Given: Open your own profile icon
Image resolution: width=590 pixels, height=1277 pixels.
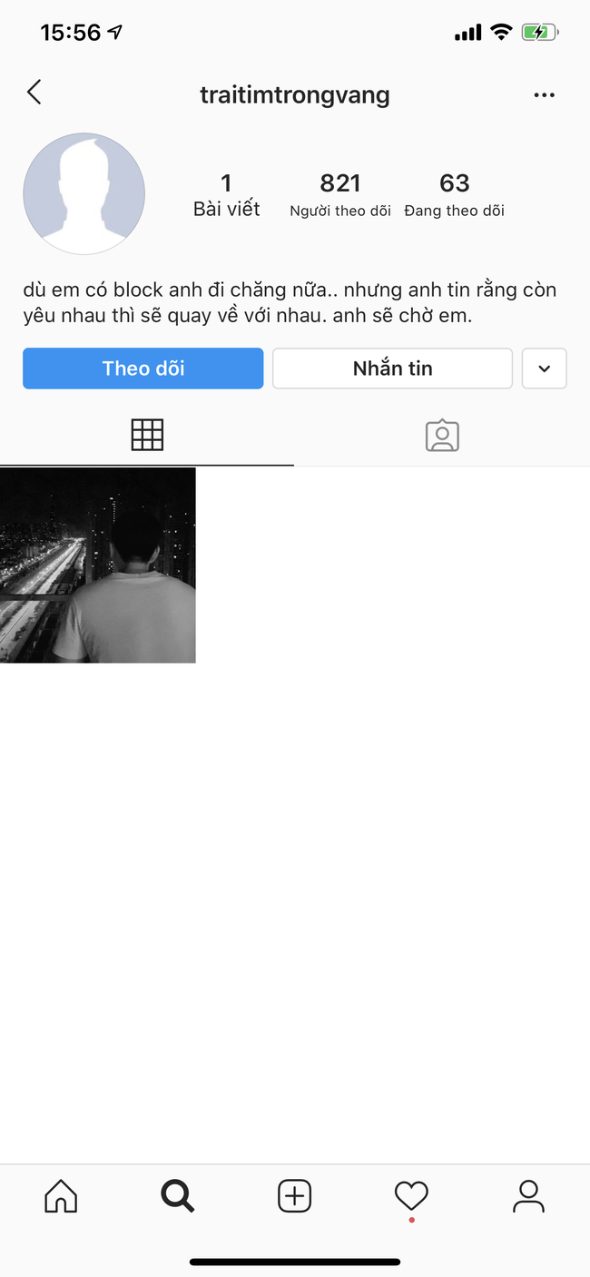Looking at the screenshot, I should tap(528, 1196).
